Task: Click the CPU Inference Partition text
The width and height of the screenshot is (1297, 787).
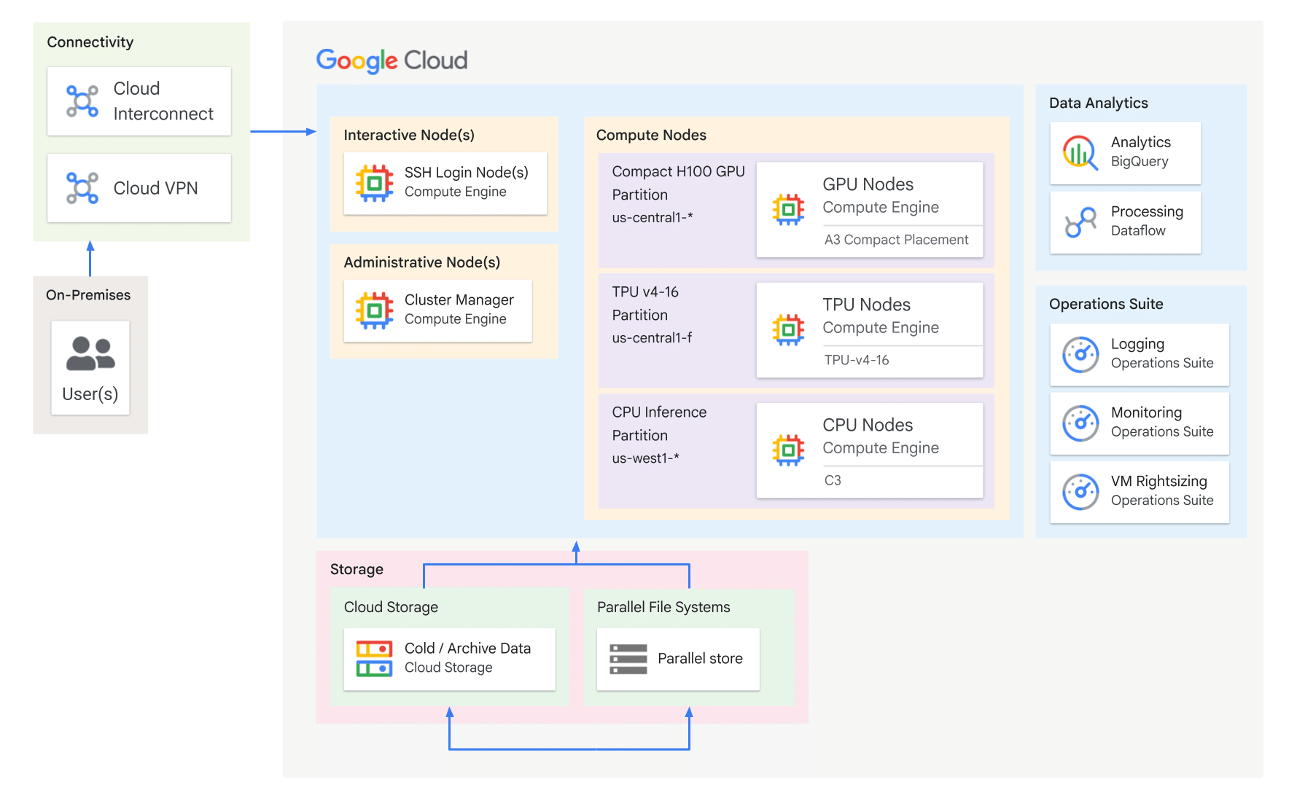Action: click(659, 423)
